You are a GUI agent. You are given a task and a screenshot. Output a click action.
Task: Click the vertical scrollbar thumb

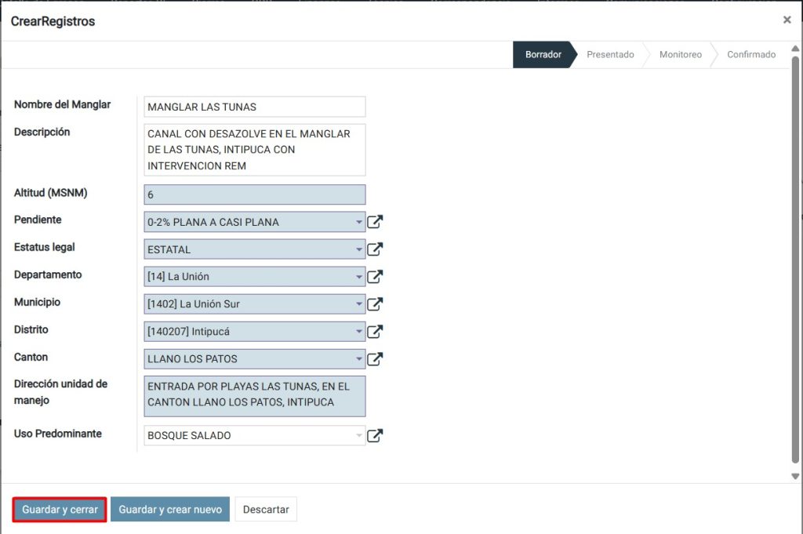795,260
